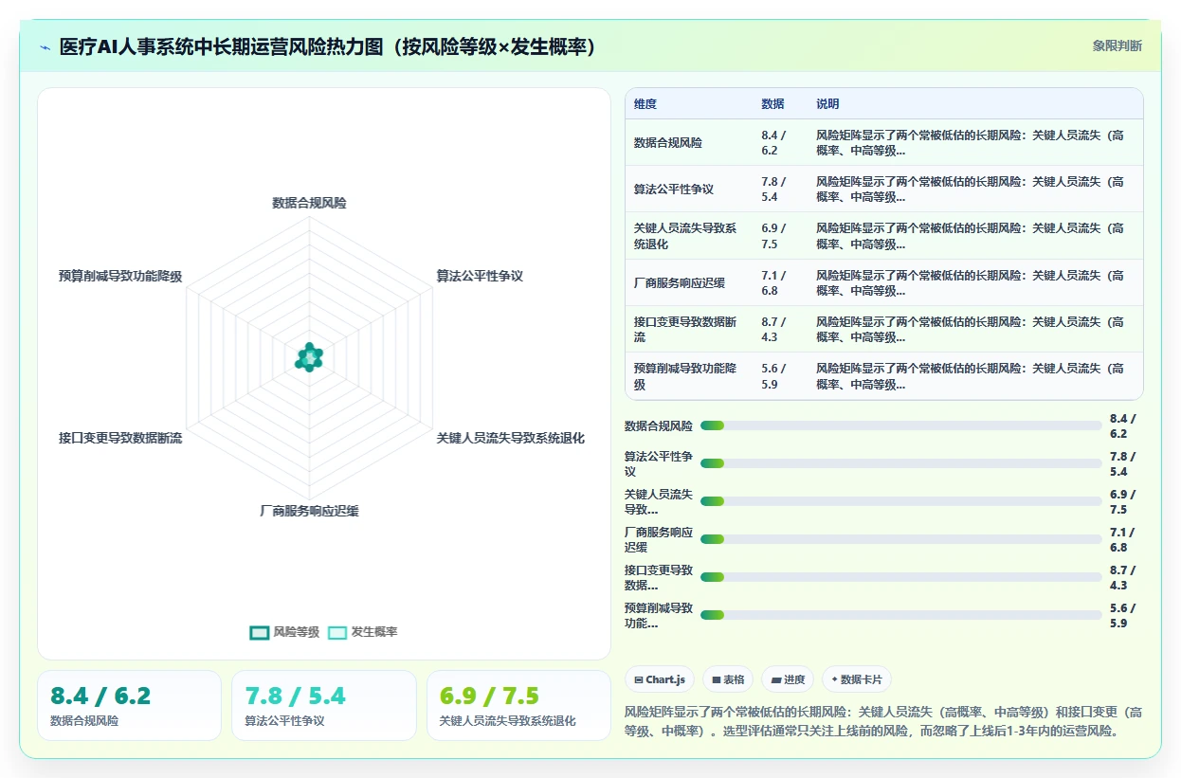Click radar axis label 预算削减导致功能降级

click(120, 276)
